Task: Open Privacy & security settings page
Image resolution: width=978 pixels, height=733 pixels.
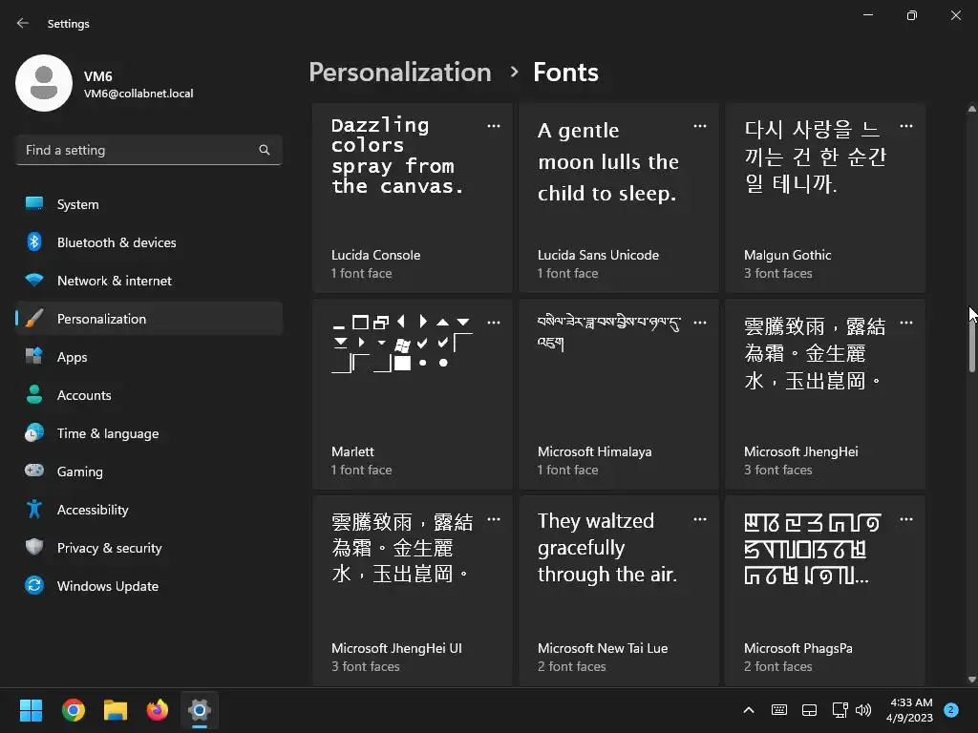Action: [149, 548]
